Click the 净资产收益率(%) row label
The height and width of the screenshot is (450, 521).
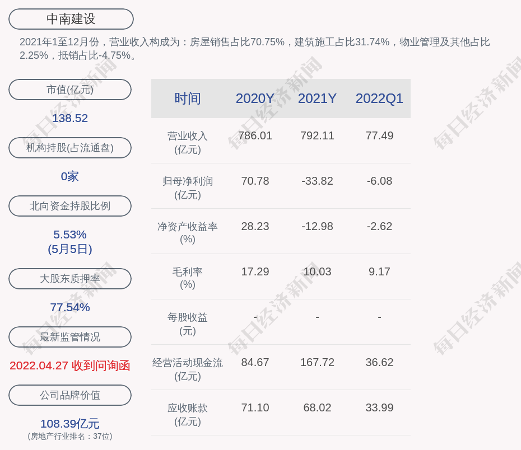(188, 233)
